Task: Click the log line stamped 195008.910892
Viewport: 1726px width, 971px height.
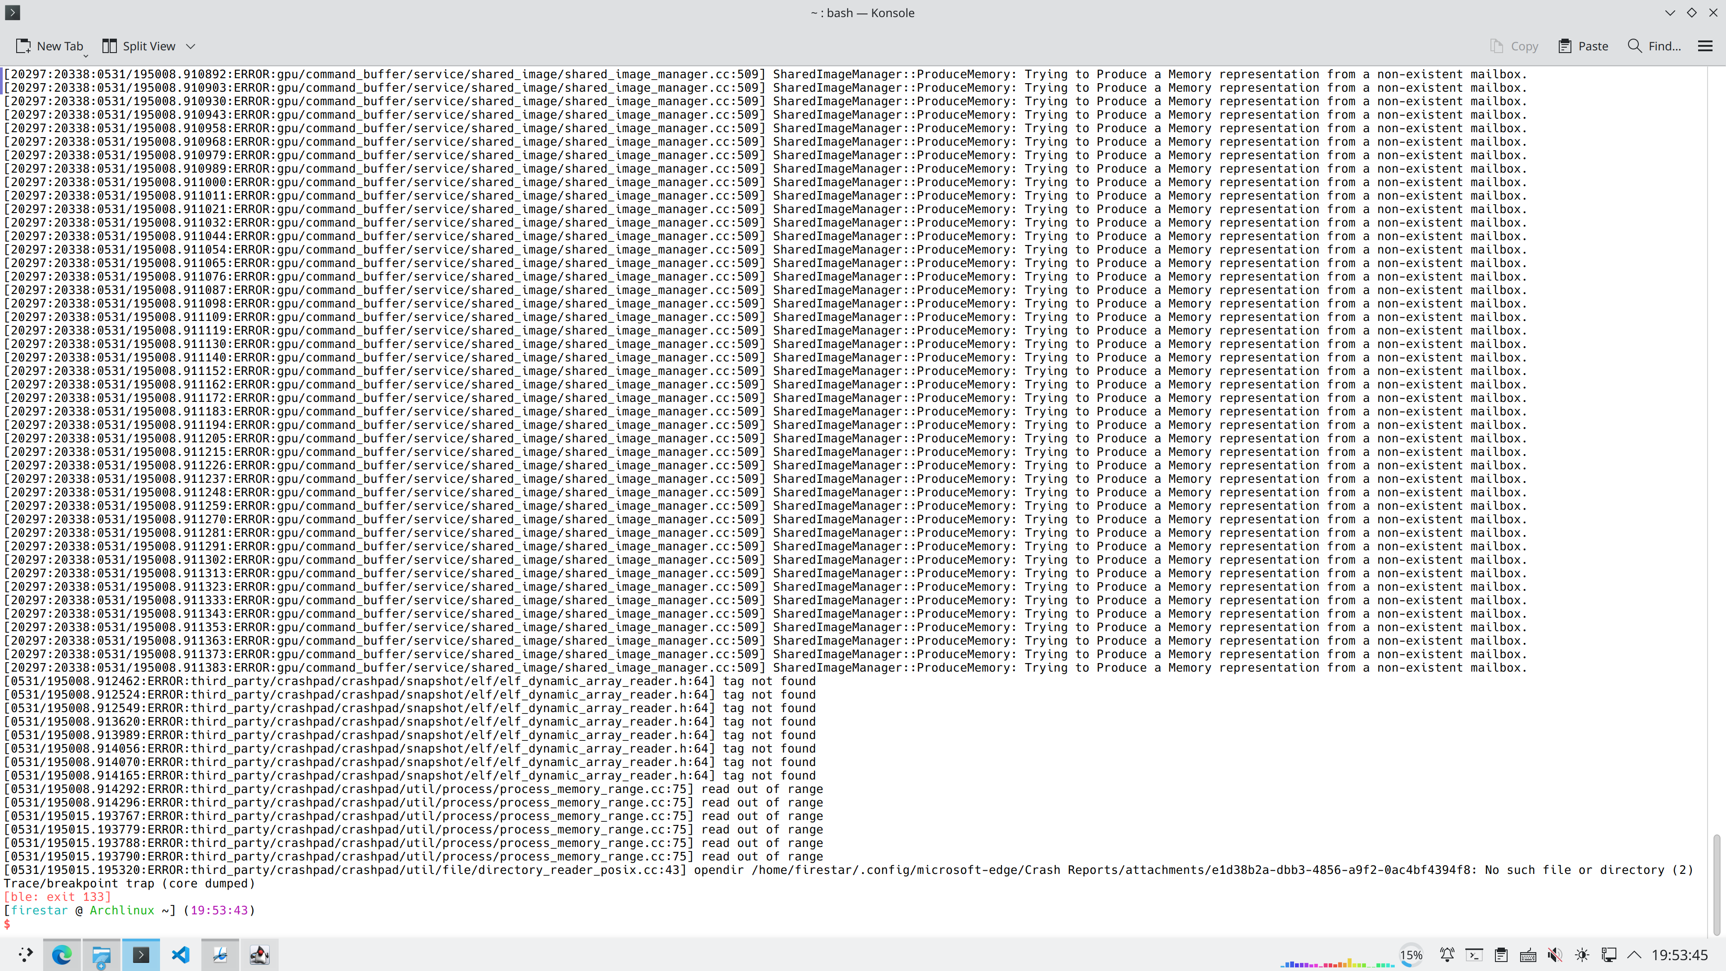Action: pyautogui.click(x=765, y=74)
